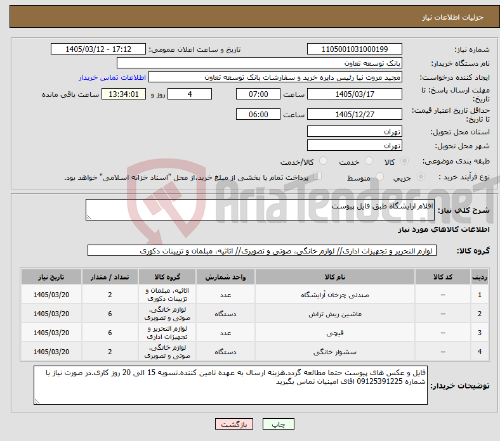The height and width of the screenshot is (441, 500).
Task: Click the گروه کالا column header
Action: 167,277
